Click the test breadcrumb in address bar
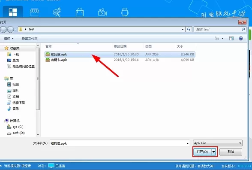The width and height of the screenshot is (252, 170). 32,29
